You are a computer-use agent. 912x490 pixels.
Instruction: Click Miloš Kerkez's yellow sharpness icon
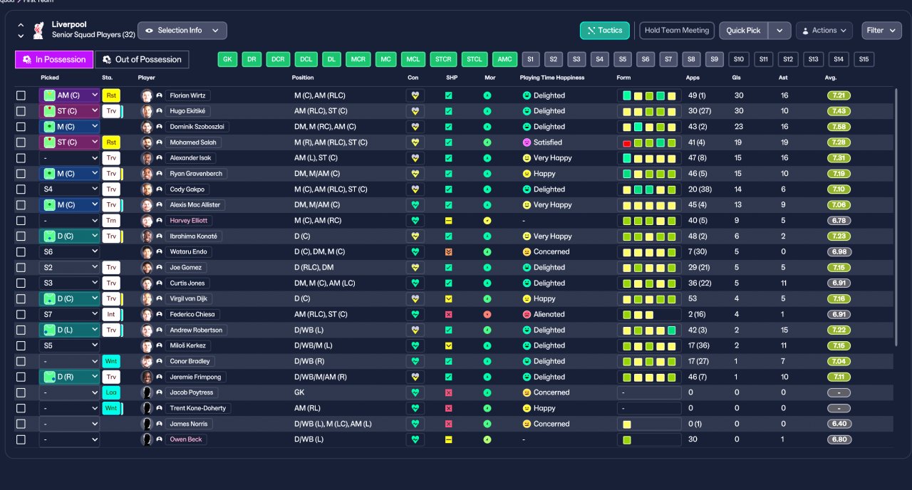pos(449,345)
